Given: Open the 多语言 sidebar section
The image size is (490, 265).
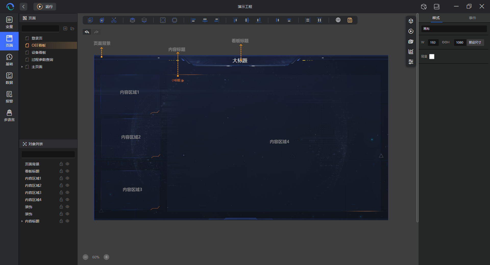Looking at the screenshot, I should tap(9, 115).
